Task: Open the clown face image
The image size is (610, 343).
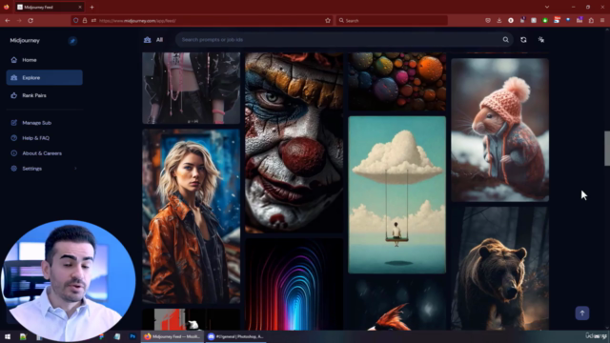Action: [295, 142]
